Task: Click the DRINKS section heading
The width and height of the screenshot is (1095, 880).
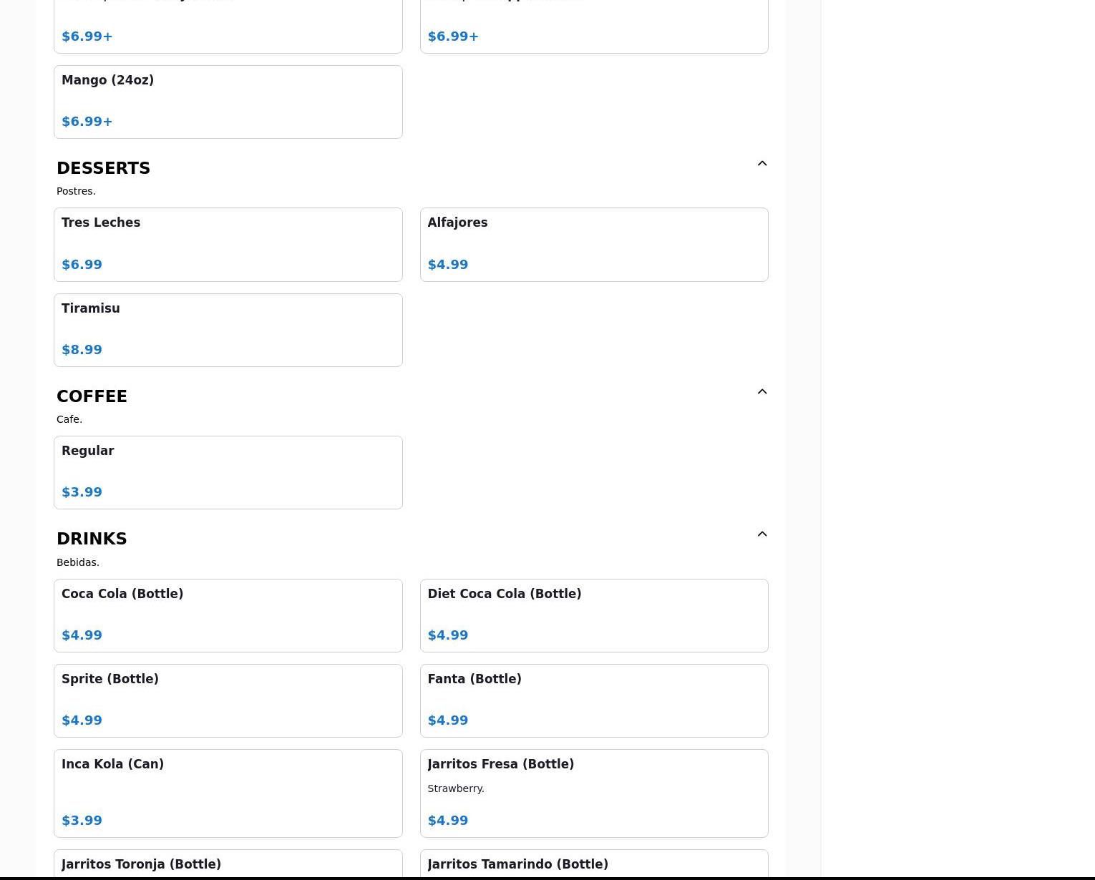Action: 92,539
